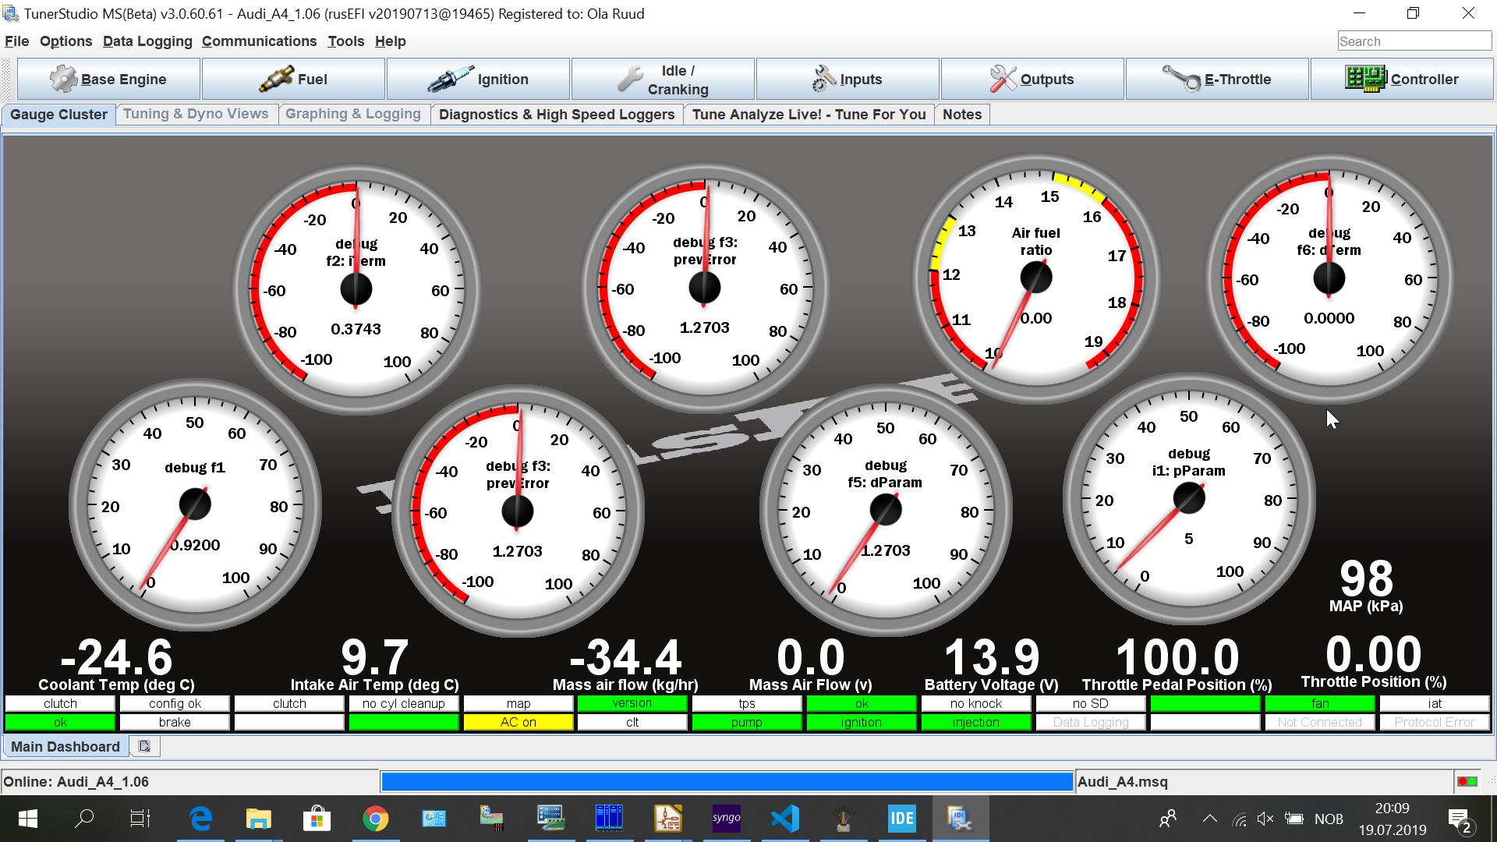
Task: Click the debug f6: dTerm gauge
Action: (x=1329, y=278)
